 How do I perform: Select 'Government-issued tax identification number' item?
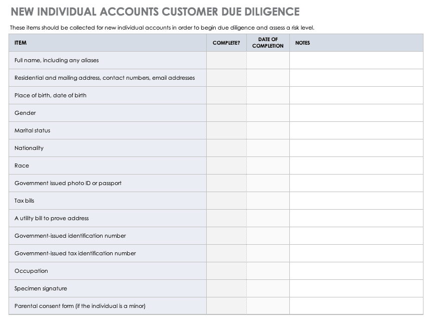click(75, 253)
